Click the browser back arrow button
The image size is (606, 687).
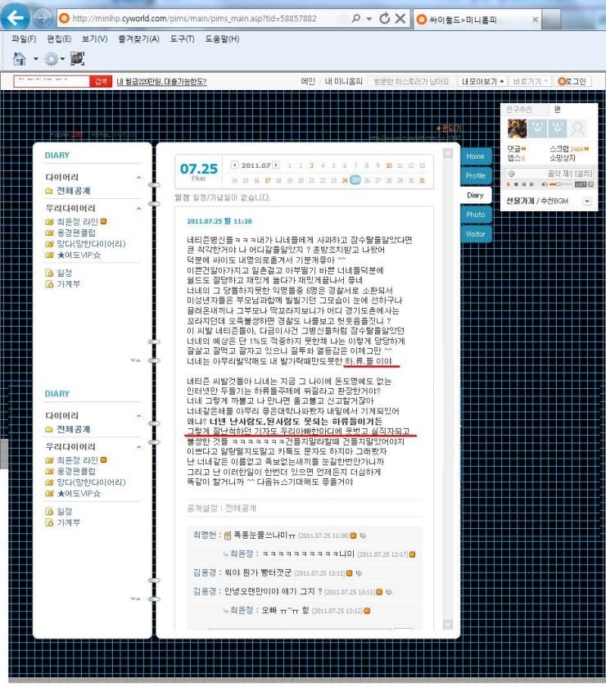click(x=16, y=18)
